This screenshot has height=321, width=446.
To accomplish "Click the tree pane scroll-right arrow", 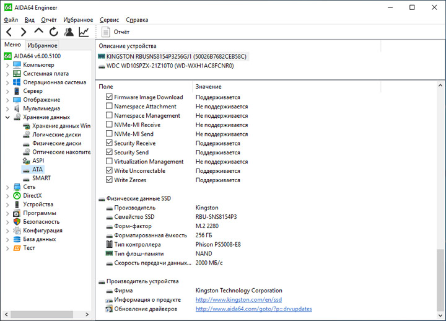I will (87, 314).
